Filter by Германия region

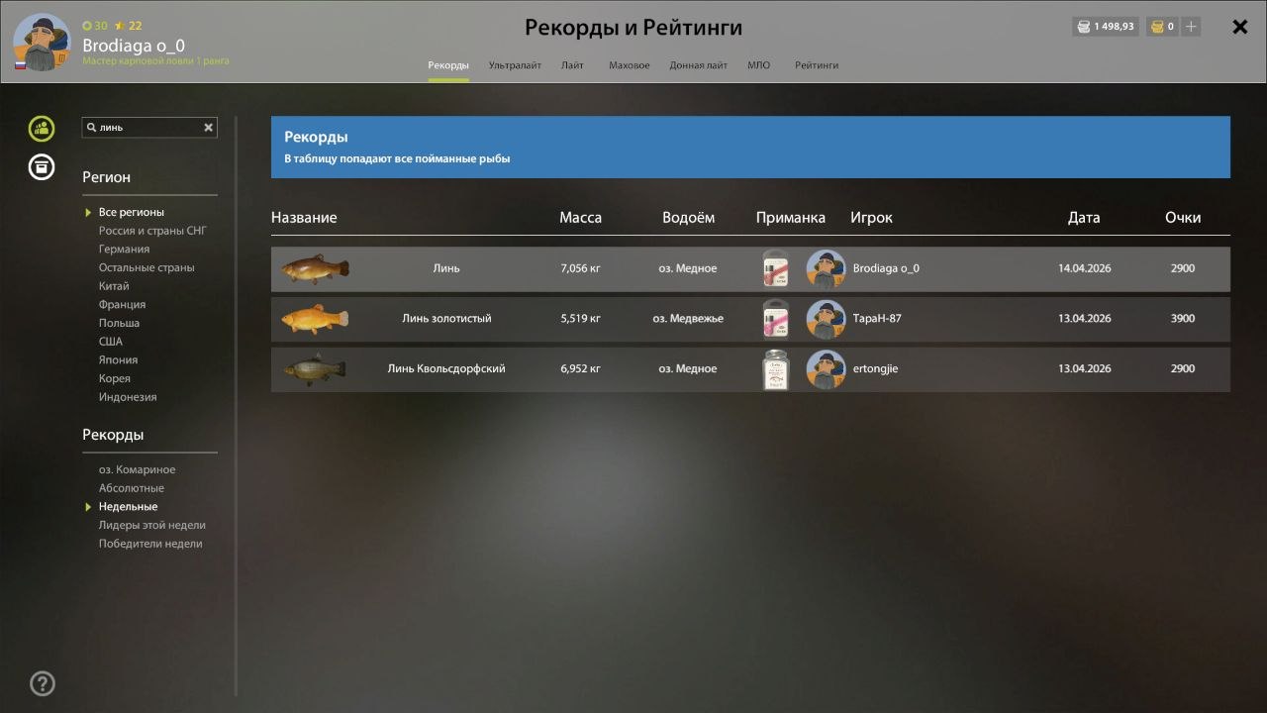click(x=125, y=250)
